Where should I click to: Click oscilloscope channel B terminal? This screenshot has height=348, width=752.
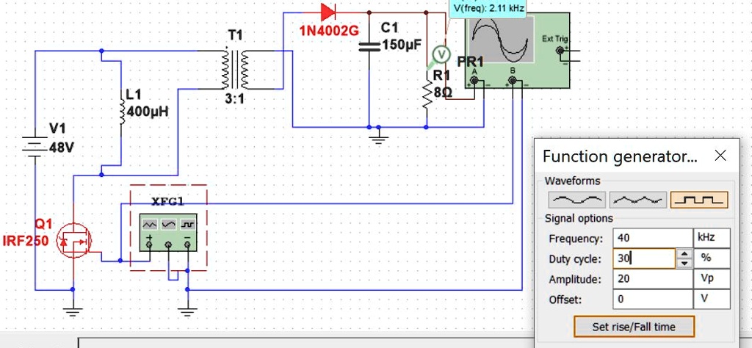[513, 81]
